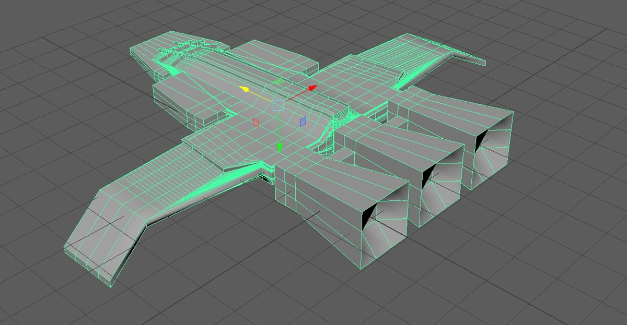Click the light blue center square of the manipulator
This screenshot has width=627, height=325.
(x=278, y=105)
